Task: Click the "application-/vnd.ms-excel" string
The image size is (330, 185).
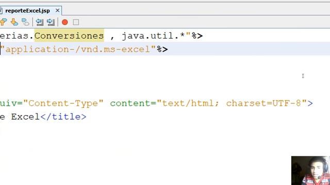Action: click(78, 49)
